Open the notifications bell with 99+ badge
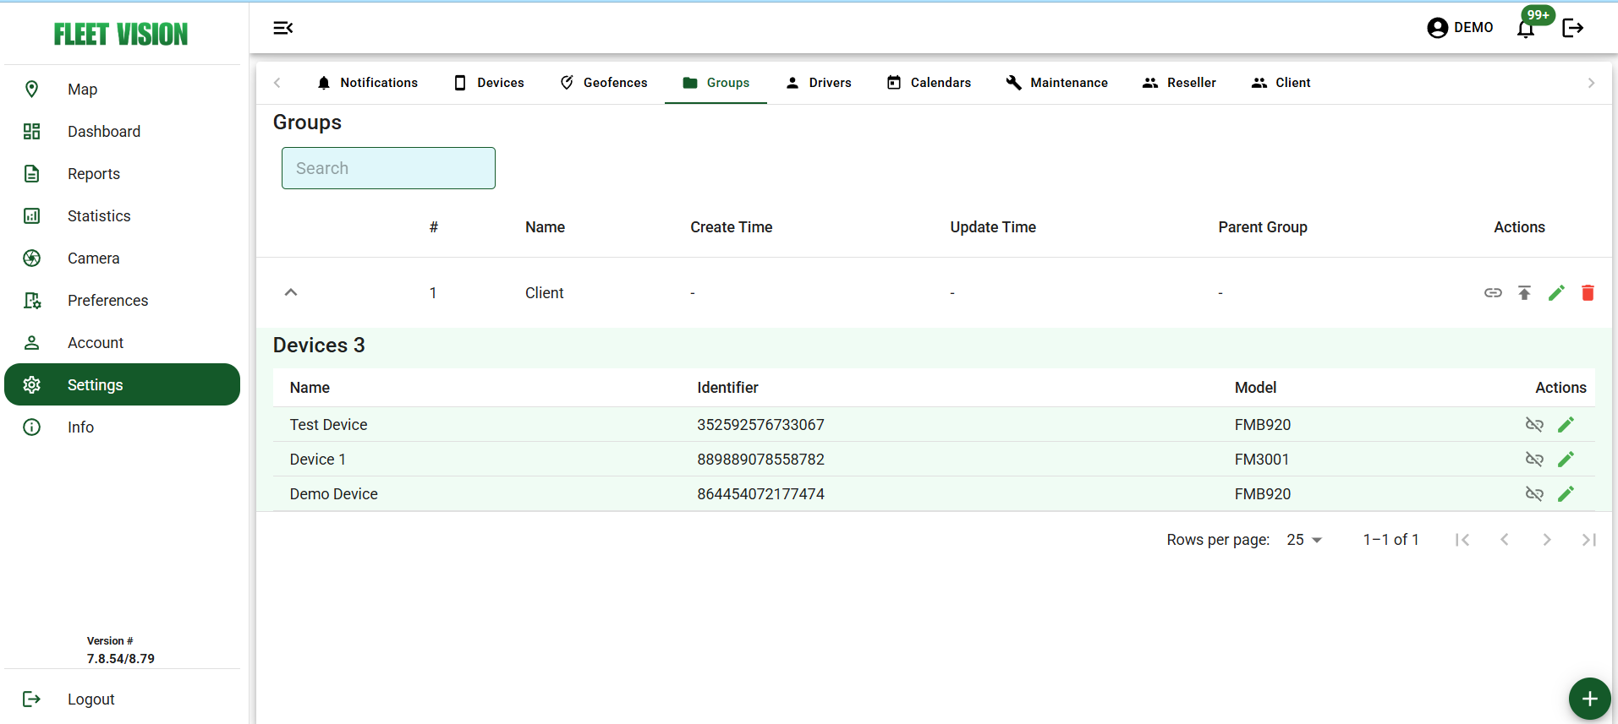Image resolution: width=1618 pixels, height=724 pixels. pos(1526,29)
